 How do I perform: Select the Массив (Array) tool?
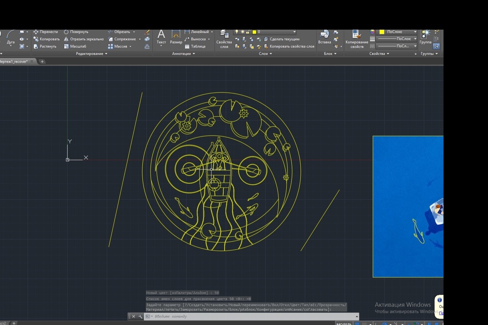pyautogui.click(x=117, y=46)
